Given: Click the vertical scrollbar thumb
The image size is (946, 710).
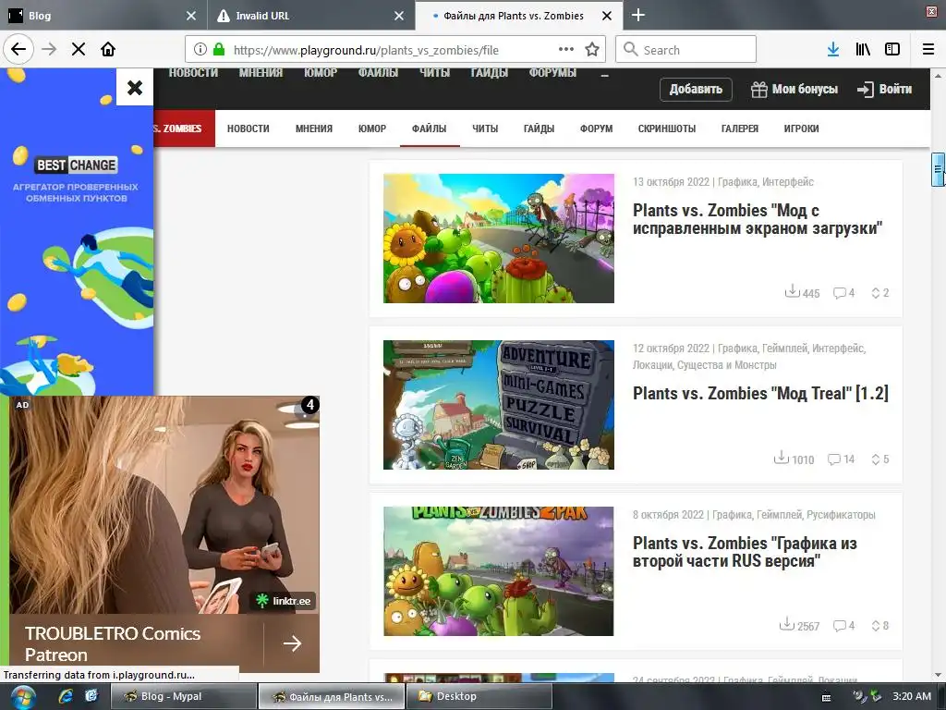Looking at the screenshot, I should [938, 170].
